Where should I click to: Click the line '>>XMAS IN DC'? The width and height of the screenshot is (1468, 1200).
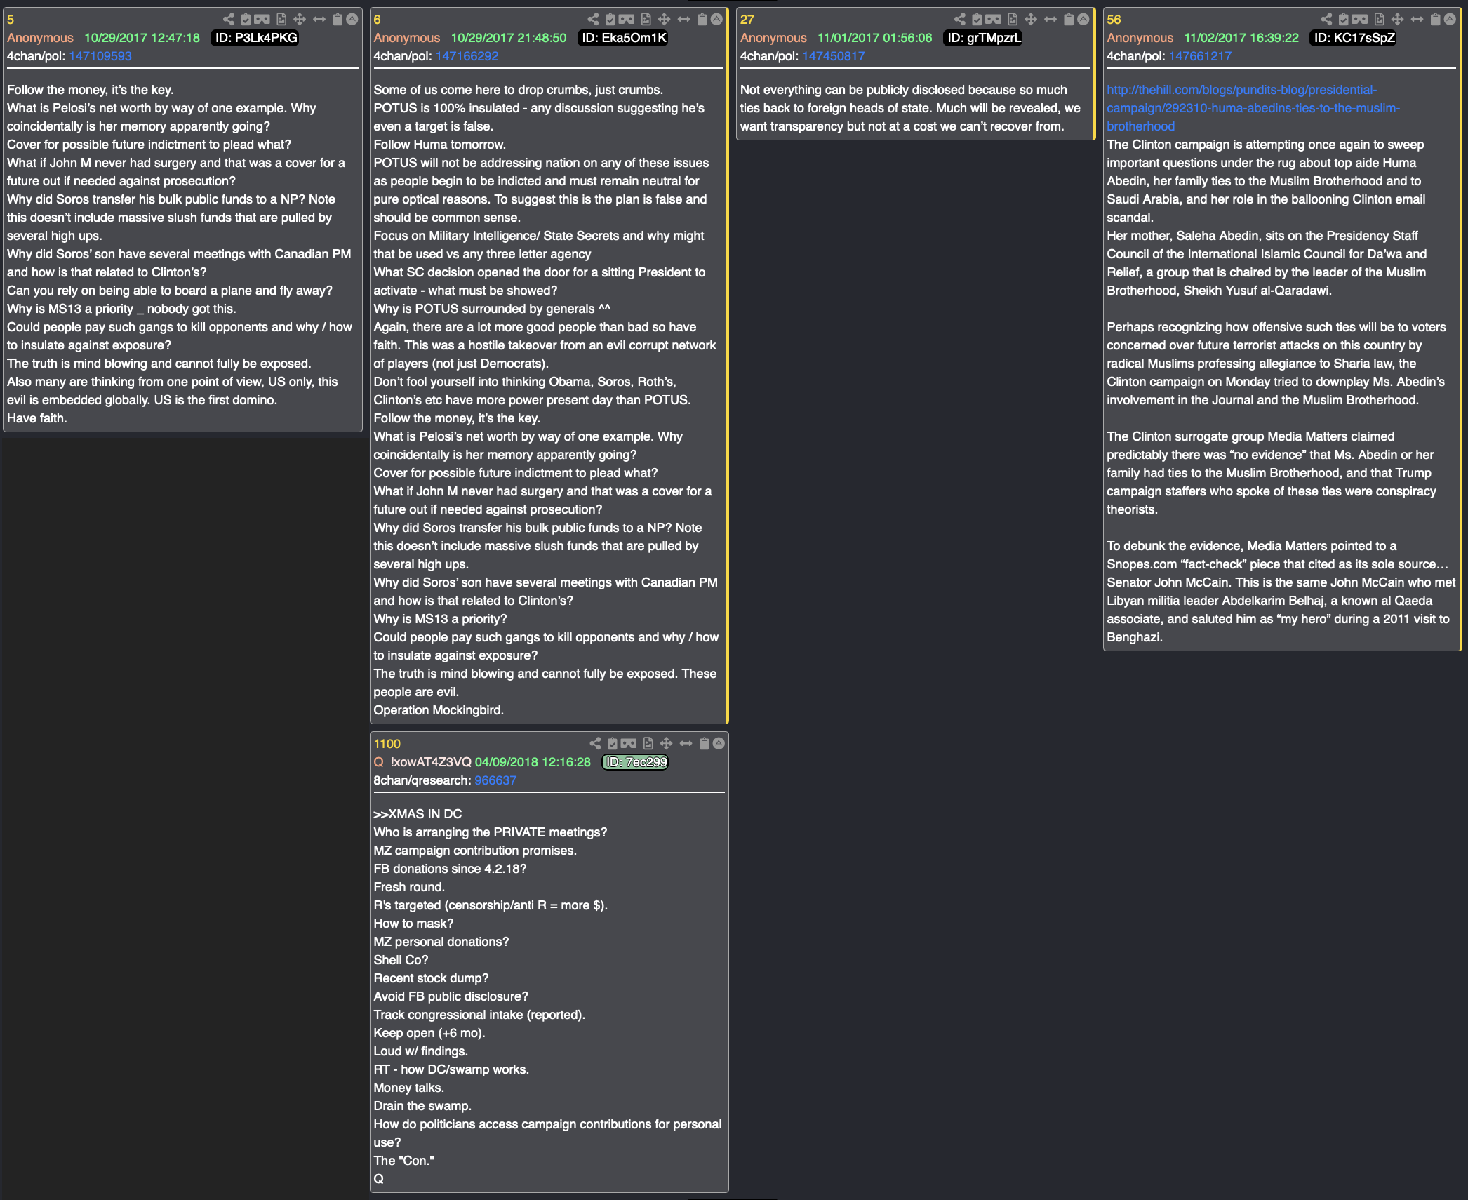tap(418, 814)
